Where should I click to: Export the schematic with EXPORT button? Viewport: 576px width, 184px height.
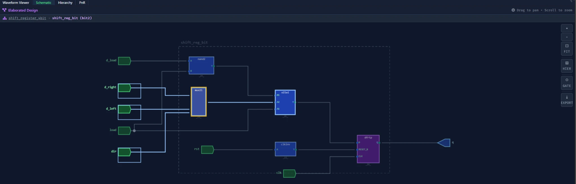(567, 100)
